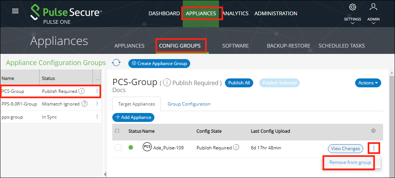This screenshot has height=178, width=395.
Task: Click the info icon in PCS-Group heading
Action: point(166,82)
